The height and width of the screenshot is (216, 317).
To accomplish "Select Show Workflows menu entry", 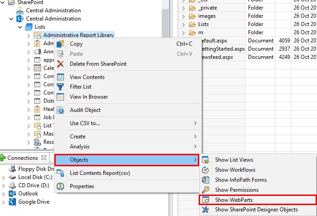I will [236, 170].
